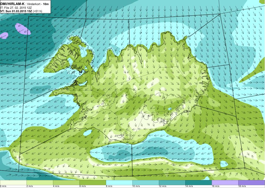This screenshot has width=265, height=188.
Task: Click the '18 m/s' legend label
Action: point(242,186)
